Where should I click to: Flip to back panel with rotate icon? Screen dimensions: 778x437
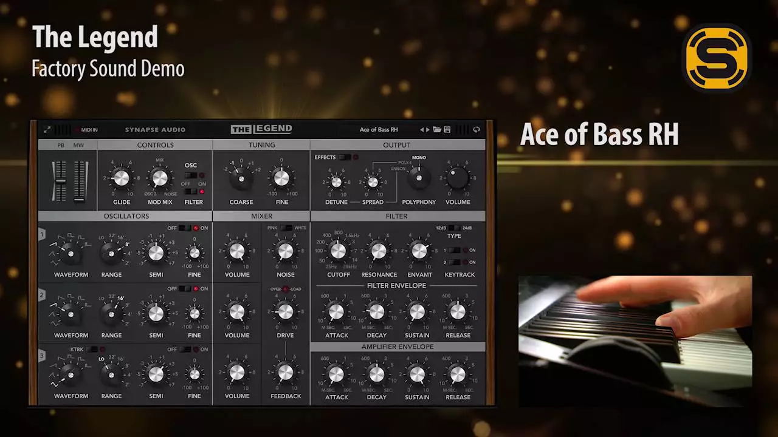click(477, 130)
